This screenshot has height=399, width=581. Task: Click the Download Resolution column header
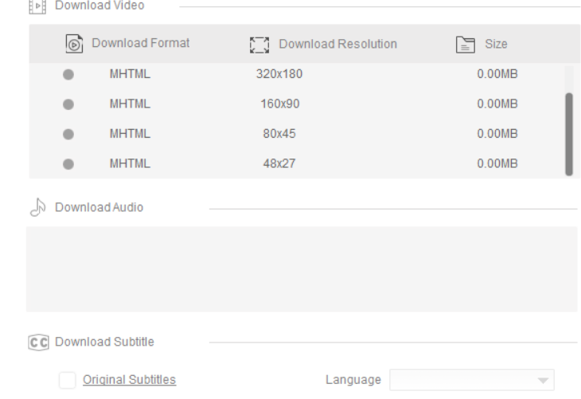point(337,44)
